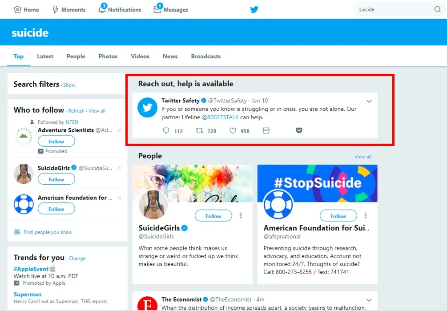Open Notifications showing 3 new
The width and height of the screenshot is (447, 311).
pos(120,9)
